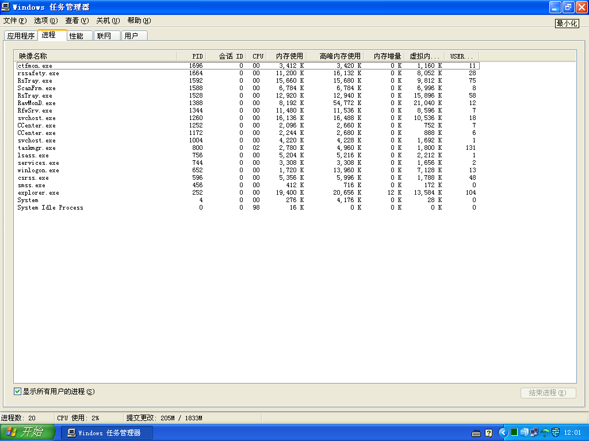Select the rssafety.exe process row
The image size is (589, 441).
point(248,73)
